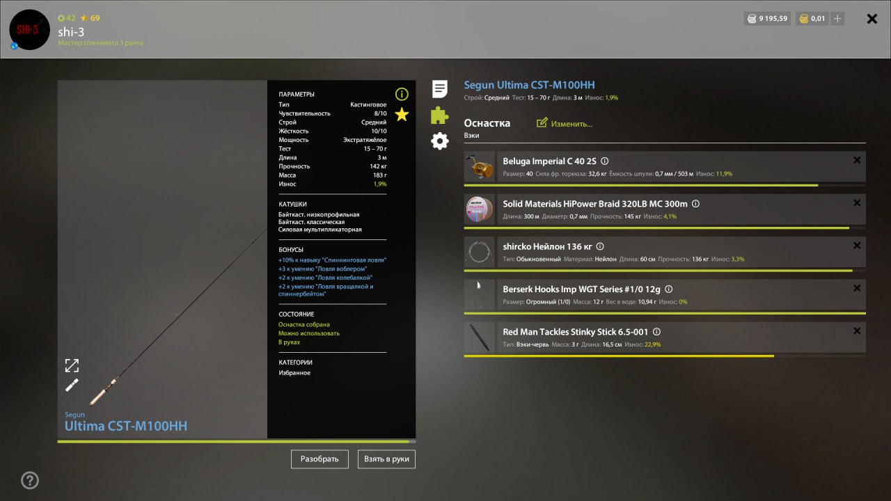Click the plus icon to add gold

[x=837, y=19]
